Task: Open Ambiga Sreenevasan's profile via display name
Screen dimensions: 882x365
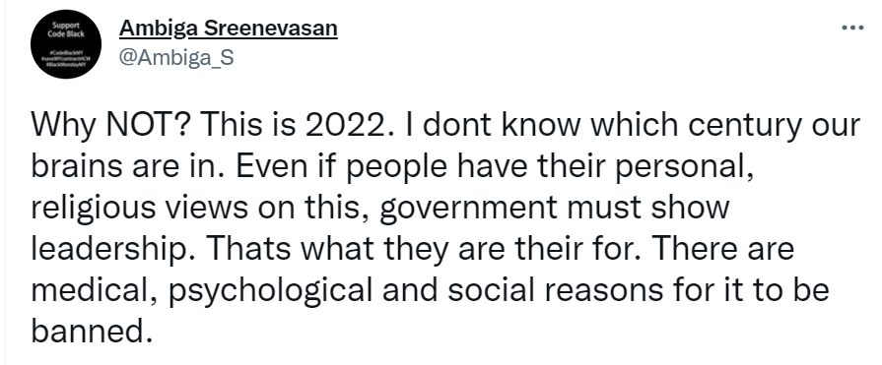Action: 229,29
